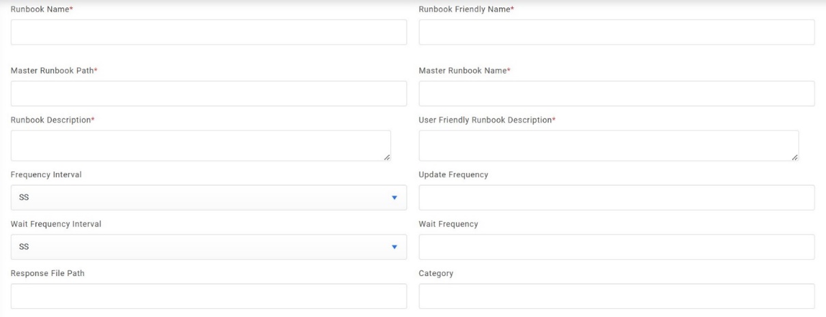Grab the Runbook Description resize handle

tap(387, 157)
